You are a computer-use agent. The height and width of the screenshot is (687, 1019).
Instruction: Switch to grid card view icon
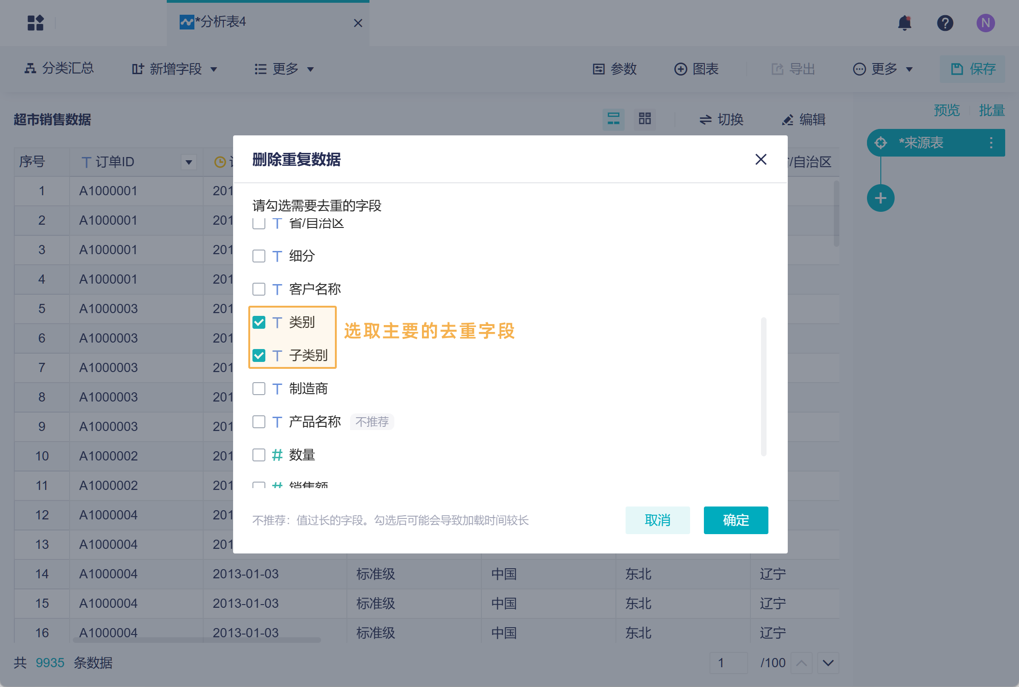pyautogui.click(x=644, y=119)
